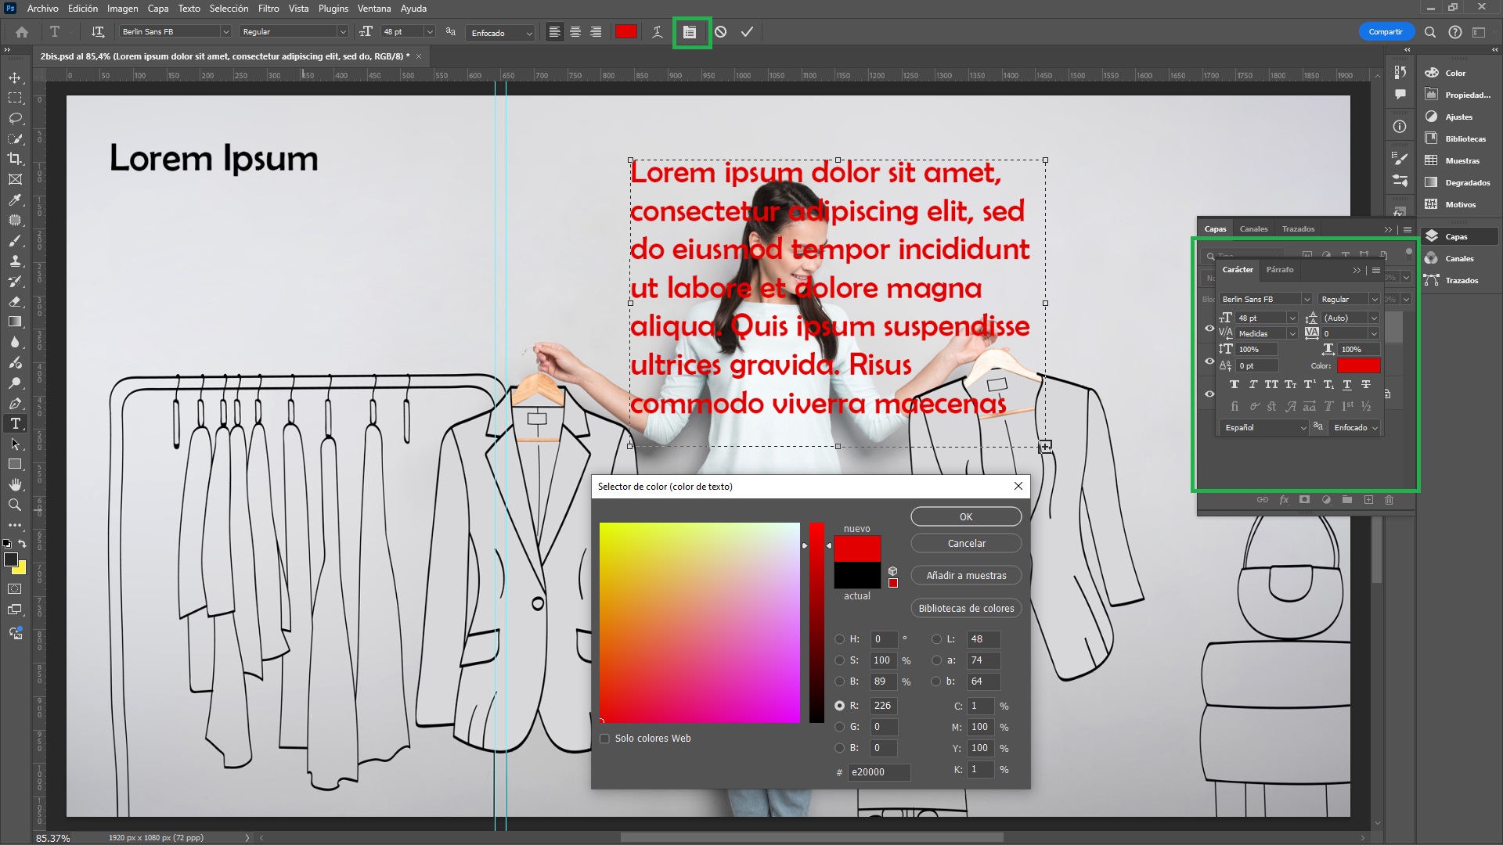
Task: Select the L lightness radio button
Action: pos(936,639)
